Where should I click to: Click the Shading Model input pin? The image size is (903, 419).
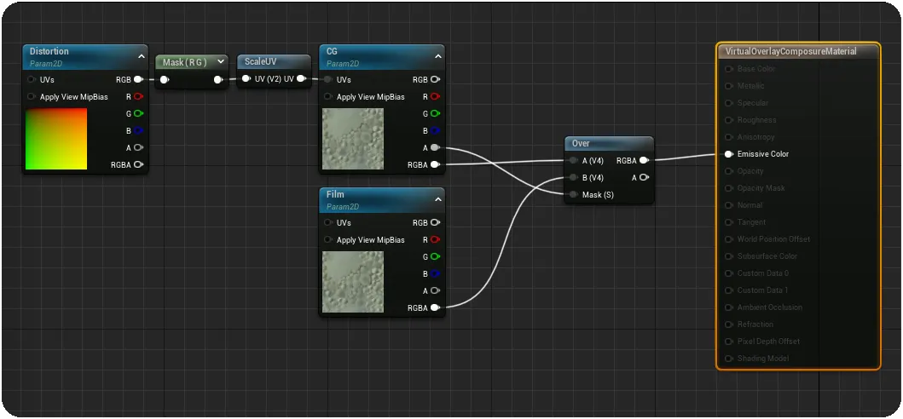728,358
